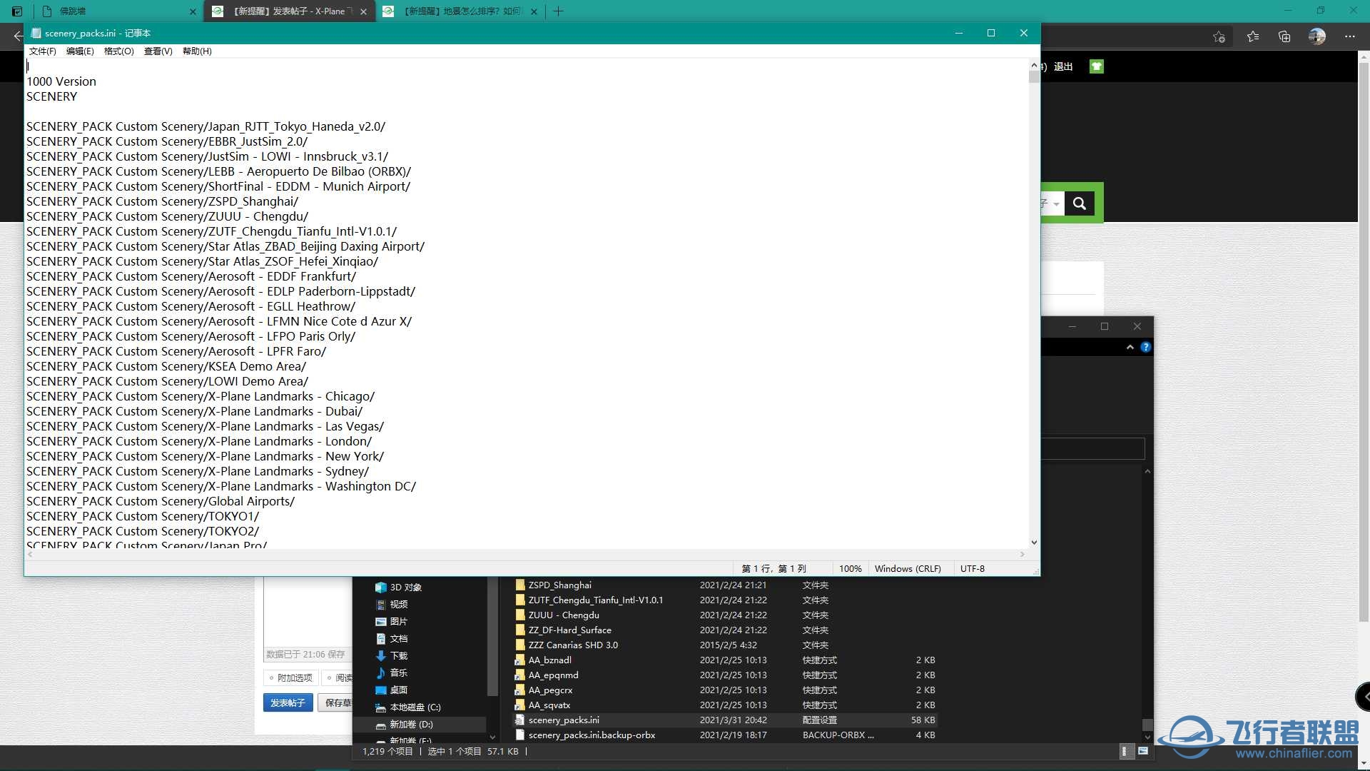The height and width of the screenshot is (771, 1370).
Task: Click the green shirt theme icon
Action: [x=1097, y=66]
